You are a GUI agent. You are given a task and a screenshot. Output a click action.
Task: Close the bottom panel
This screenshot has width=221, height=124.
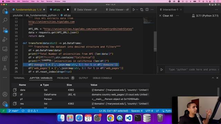point(217,78)
